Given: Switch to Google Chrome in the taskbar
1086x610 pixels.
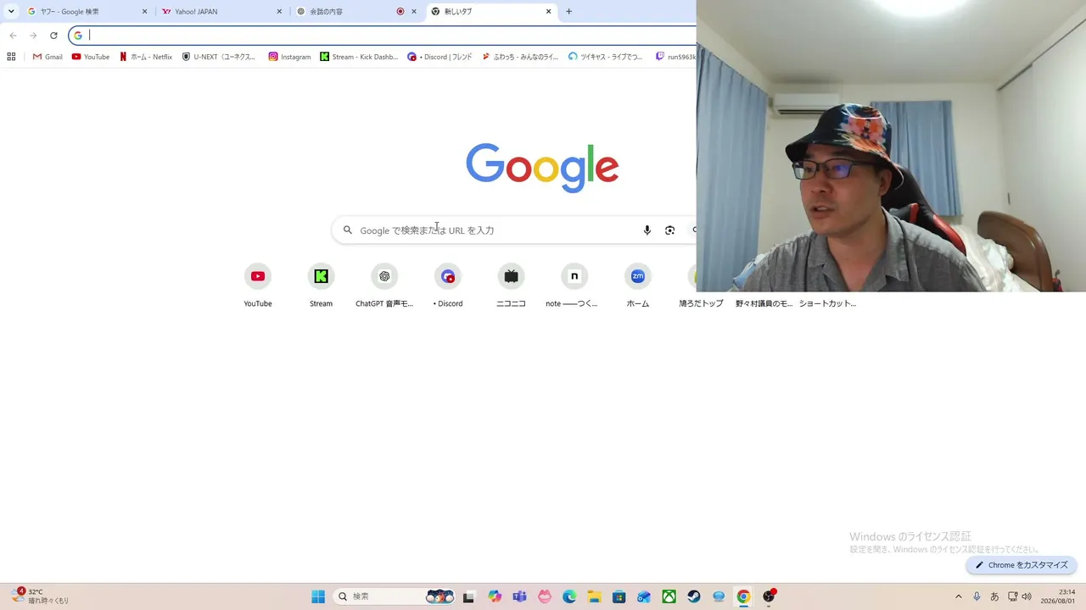Looking at the screenshot, I should 743,596.
